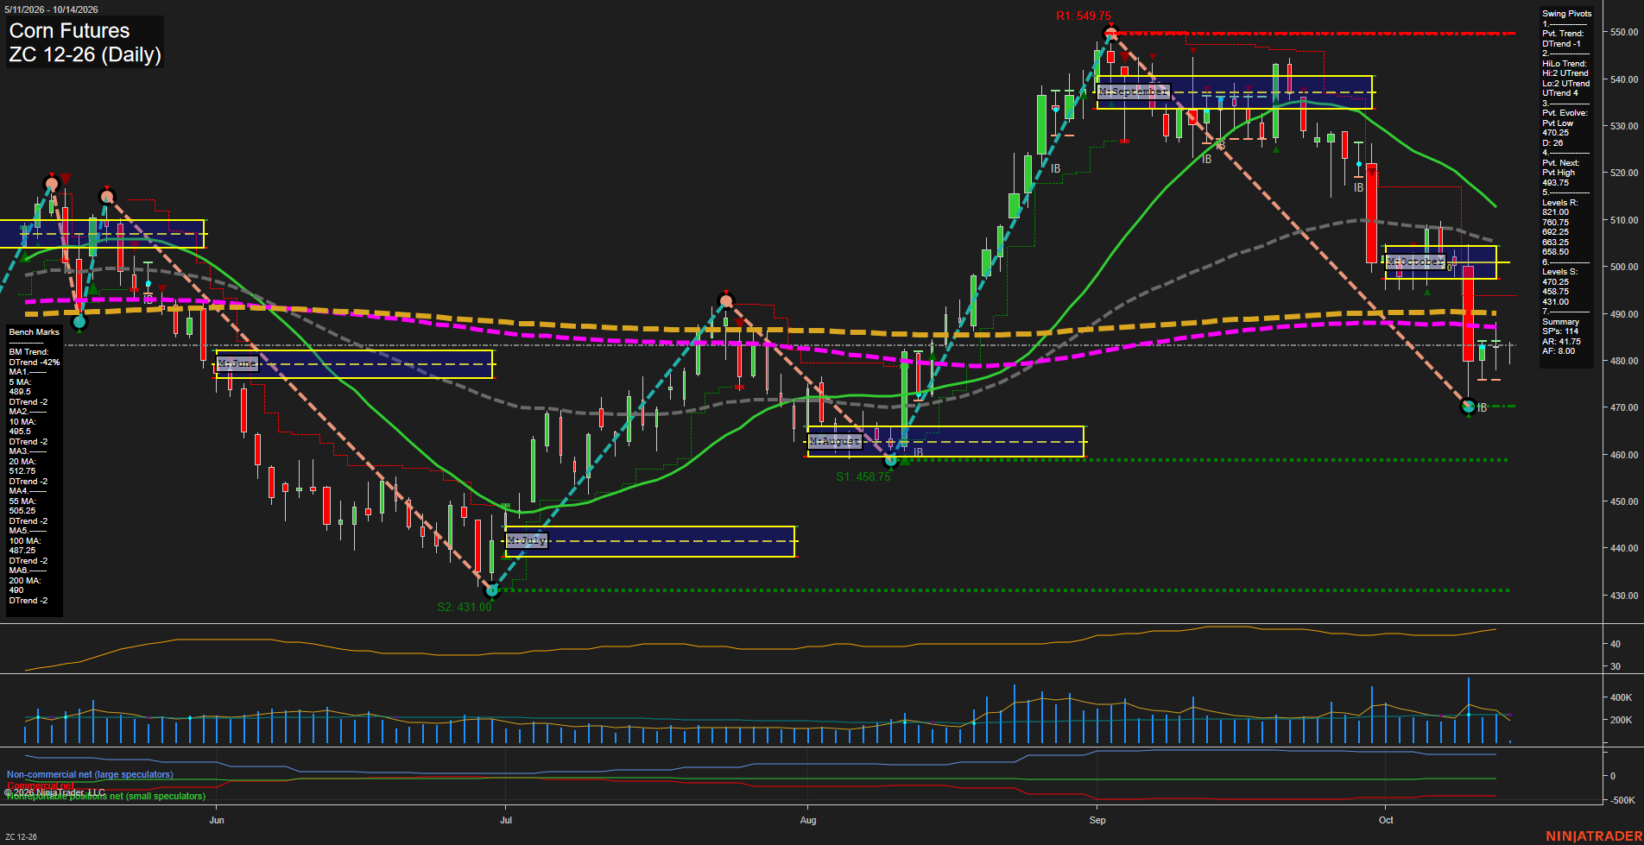Screen dimensions: 1644x845
Task: Click the 550.00 price axis label
Action: 1623,33
